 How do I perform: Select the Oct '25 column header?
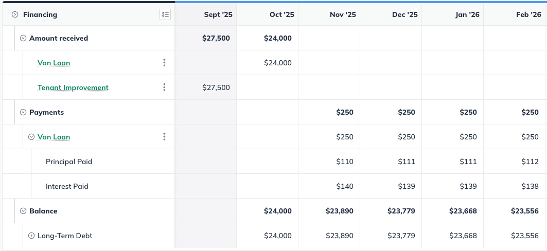tap(268, 14)
